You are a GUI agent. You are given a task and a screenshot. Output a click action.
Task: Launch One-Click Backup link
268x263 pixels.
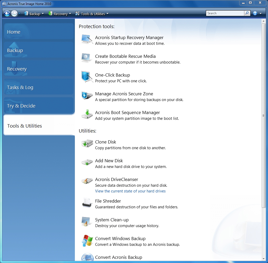click(113, 75)
